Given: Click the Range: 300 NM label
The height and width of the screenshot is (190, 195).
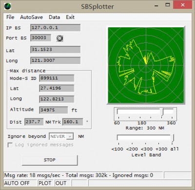Looking at the screenshot, I should tap(145, 128).
